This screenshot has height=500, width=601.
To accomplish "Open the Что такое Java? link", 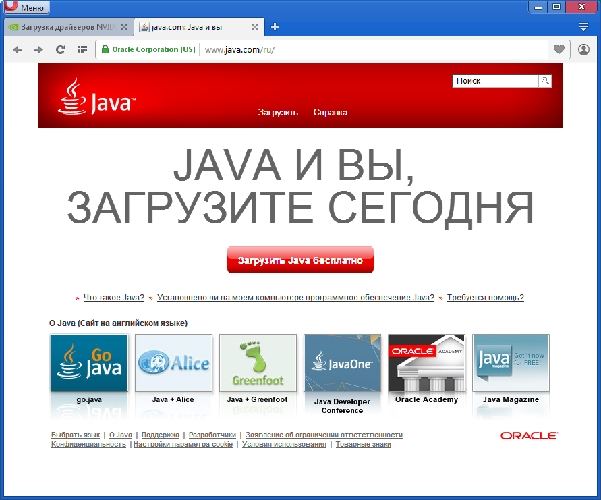I will point(114,297).
